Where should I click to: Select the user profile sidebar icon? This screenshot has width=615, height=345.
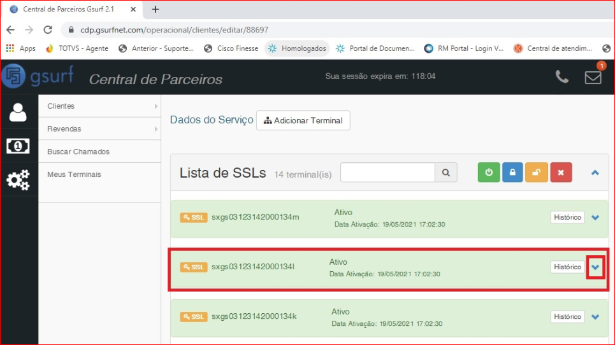pyautogui.click(x=18, y=113)
